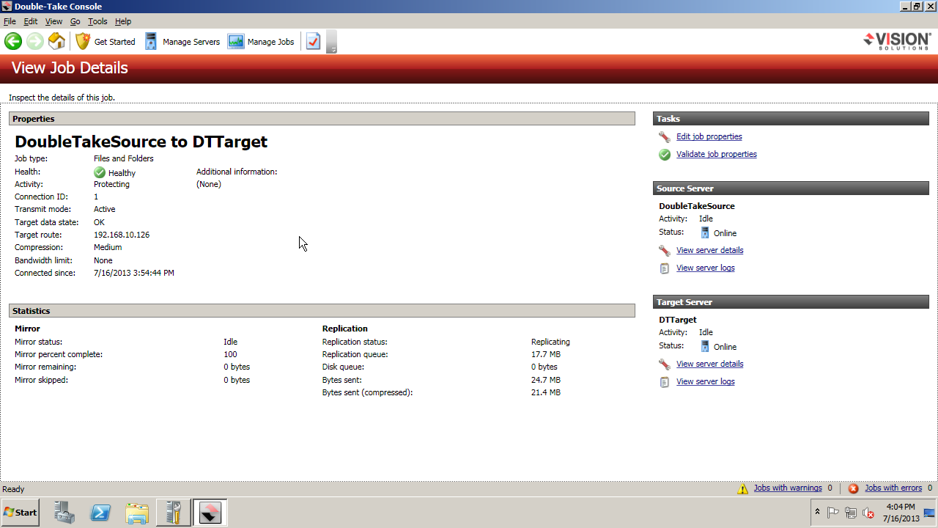Click Online status icon for DTTarget
Image resolution: width=938 pixels, height=528 pixels.
tap(705, 346)
